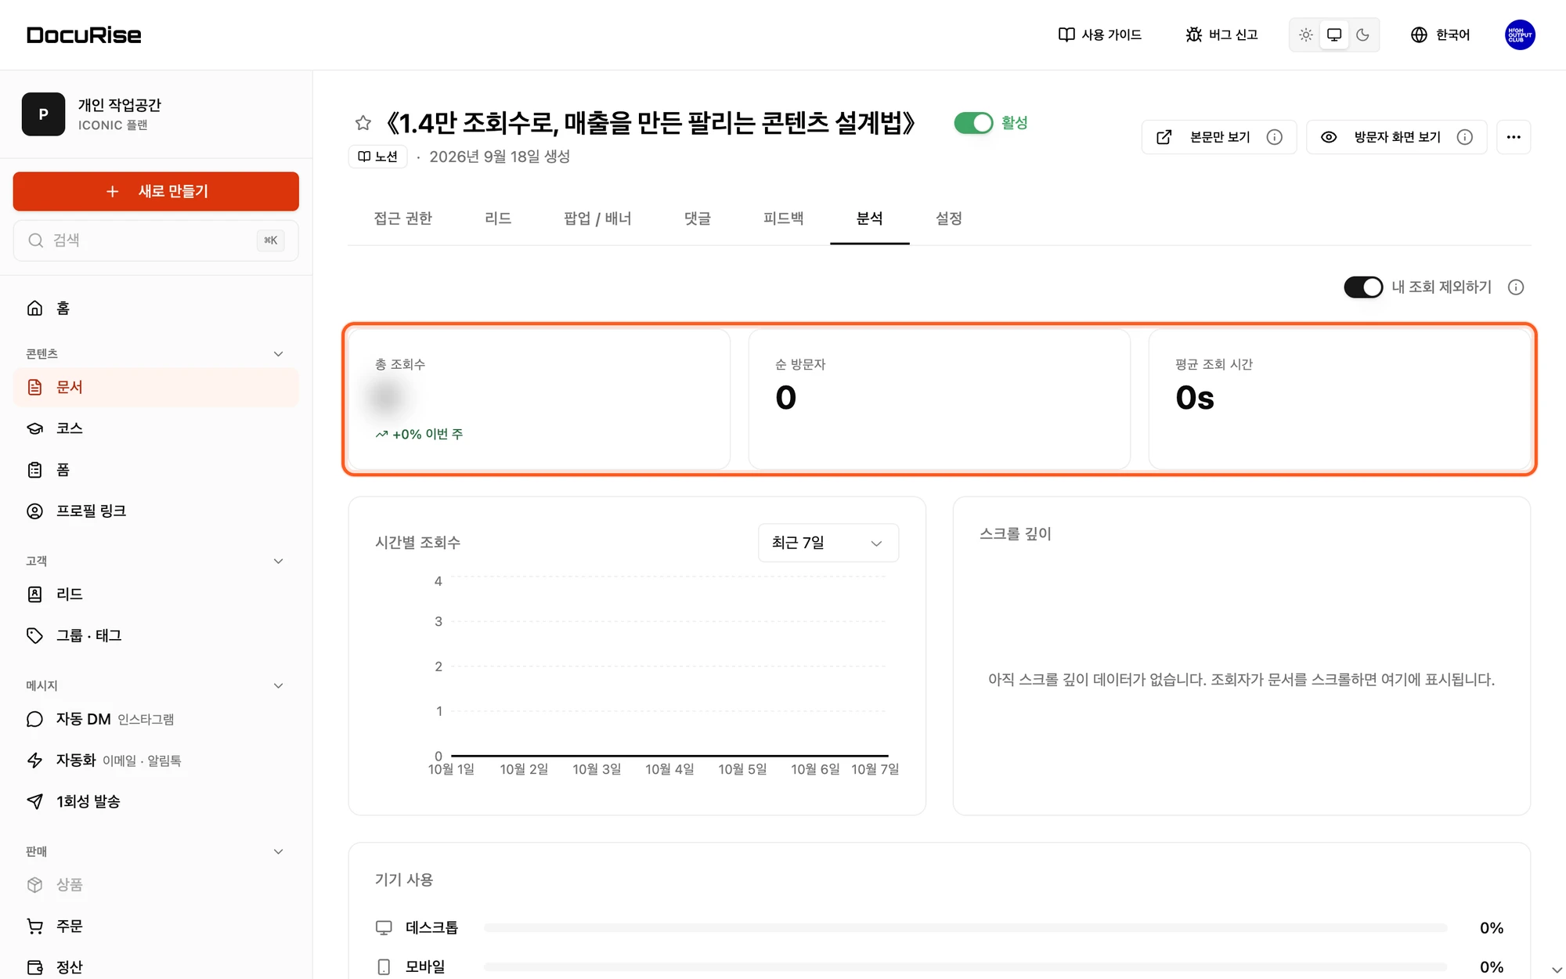Click the 10월 4일 chart axis label
This screenshot has height=979, width=1566.
[x=669, y=769]
